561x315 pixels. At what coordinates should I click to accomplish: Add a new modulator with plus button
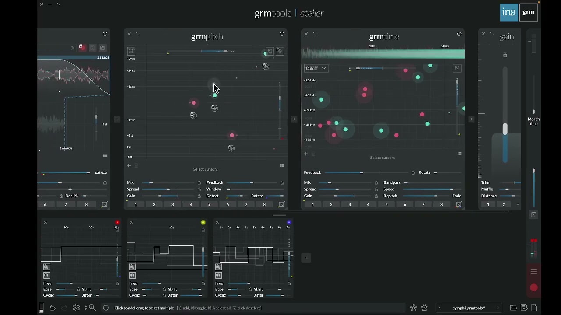(306, 258)
